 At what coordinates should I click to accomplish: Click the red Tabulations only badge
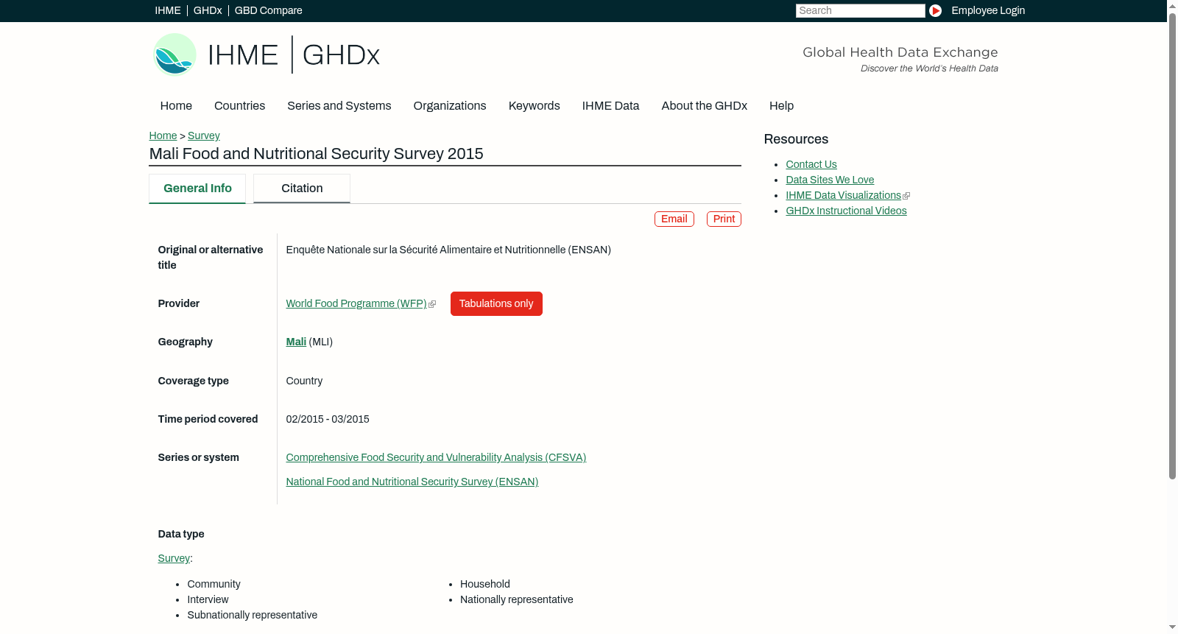coord(496,304)
